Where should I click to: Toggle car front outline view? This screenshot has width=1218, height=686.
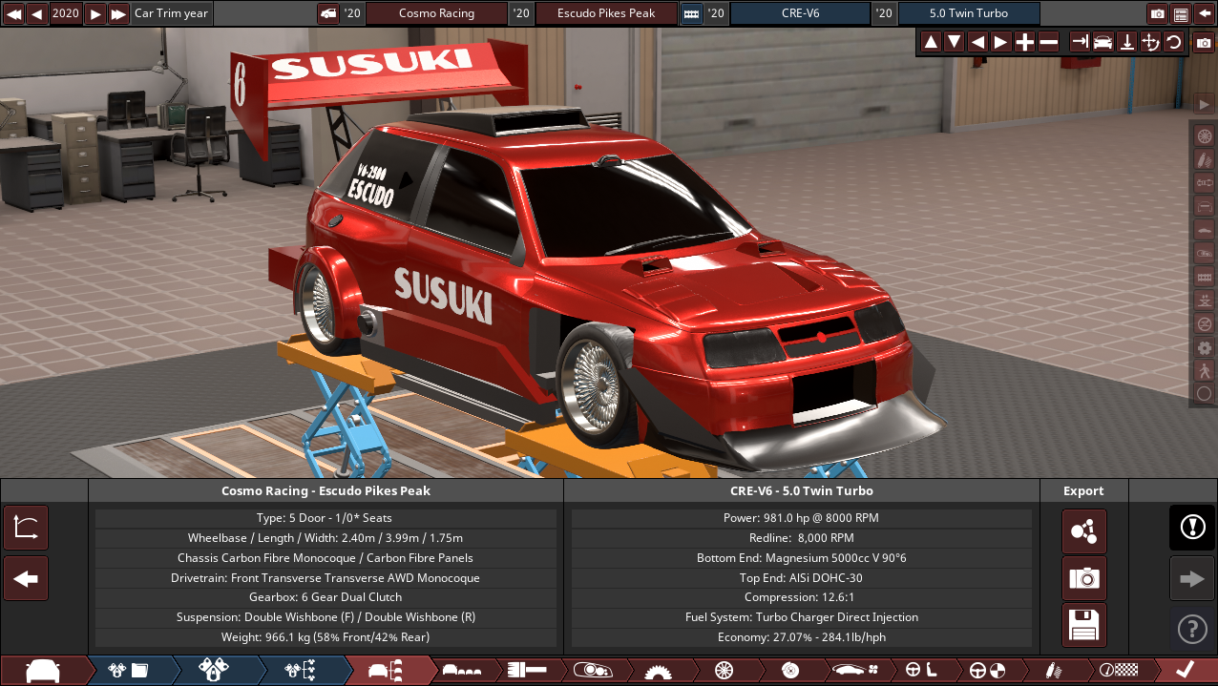tap(1204, 206)
